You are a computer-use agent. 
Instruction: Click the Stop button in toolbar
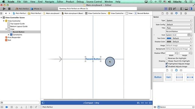pyautogui.click(x=9, y=9)
